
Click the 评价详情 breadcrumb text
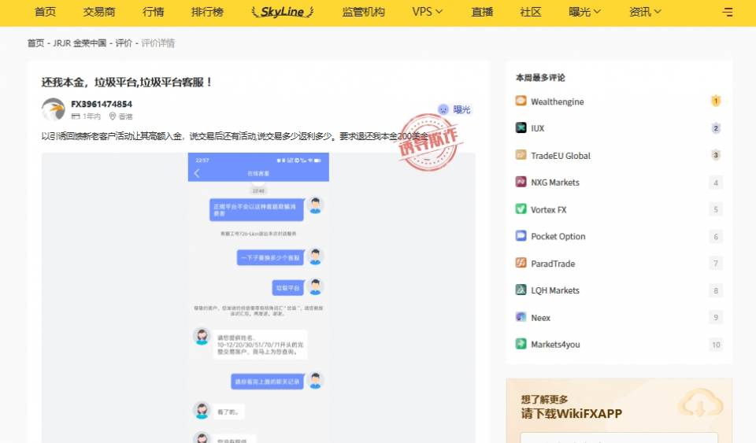click(x=158, y=42)
